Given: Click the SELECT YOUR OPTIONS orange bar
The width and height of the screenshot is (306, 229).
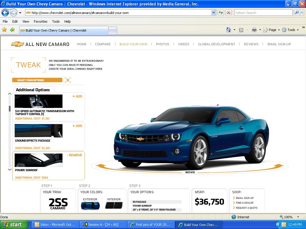Looking at the screenshot, I should (37, 80).
